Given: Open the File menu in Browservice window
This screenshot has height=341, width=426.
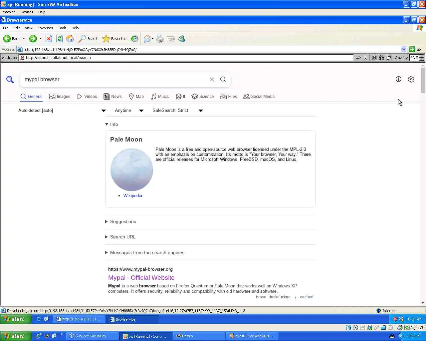Looking at the screenshot, I should pos(6,28).
